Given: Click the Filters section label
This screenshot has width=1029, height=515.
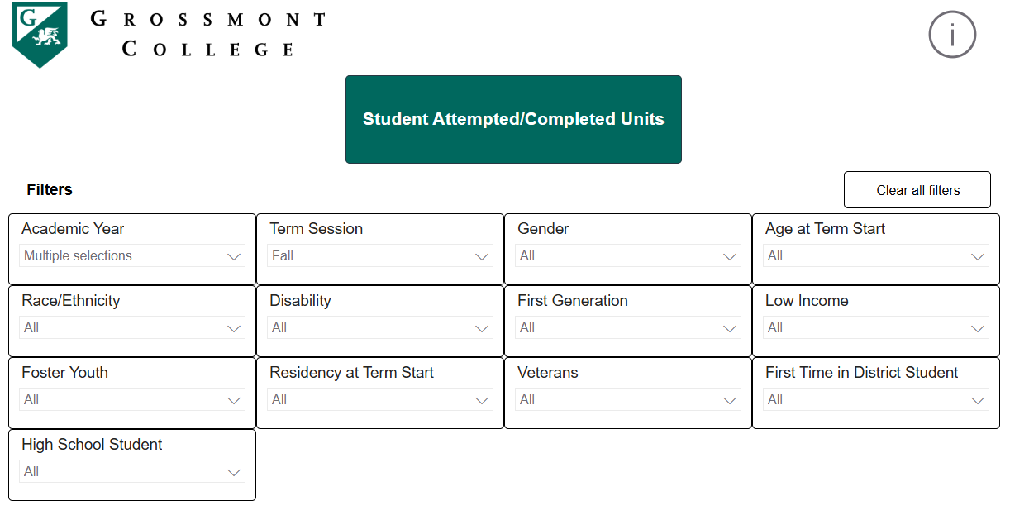Looking at the screenshot, I should click(49, 189).
